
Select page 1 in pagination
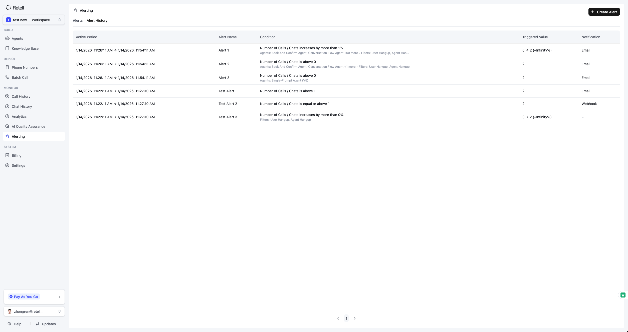click(346, 318)
